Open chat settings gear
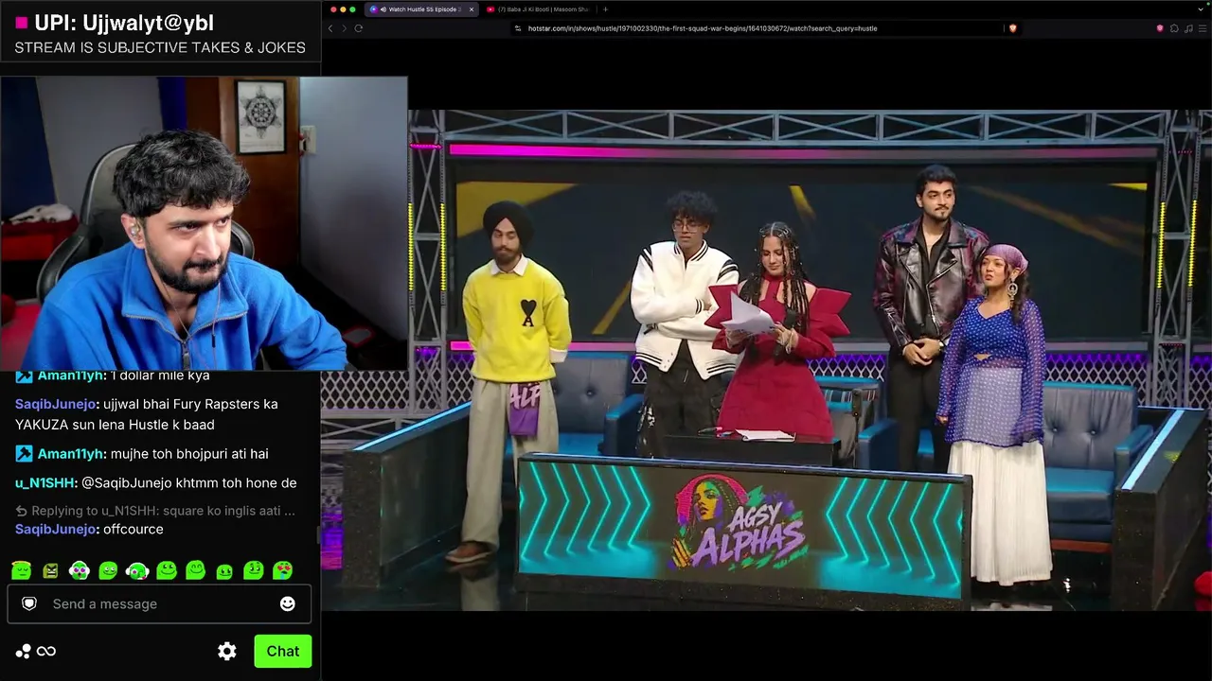The image size is (1212, 681). (x=227, y=651)
